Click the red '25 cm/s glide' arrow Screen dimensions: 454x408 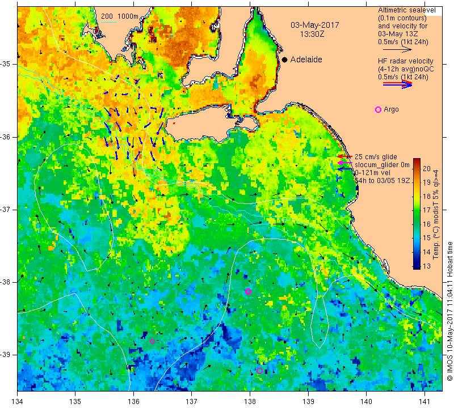click(345, 156)
